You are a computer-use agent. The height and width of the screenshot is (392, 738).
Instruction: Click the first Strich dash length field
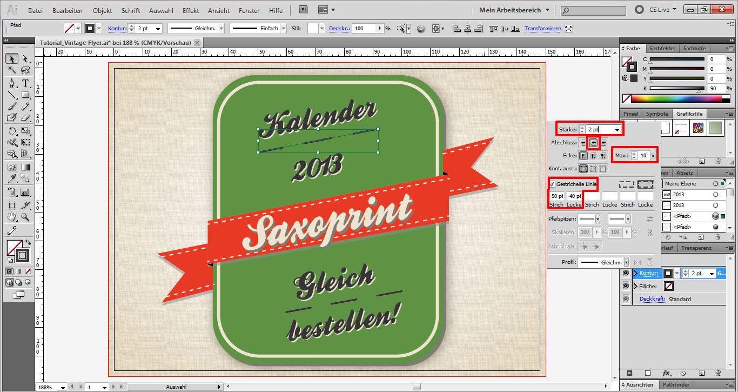557,196
